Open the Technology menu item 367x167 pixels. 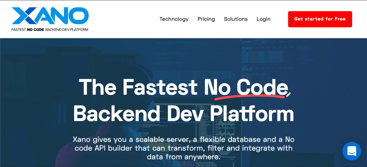point(174,19)
